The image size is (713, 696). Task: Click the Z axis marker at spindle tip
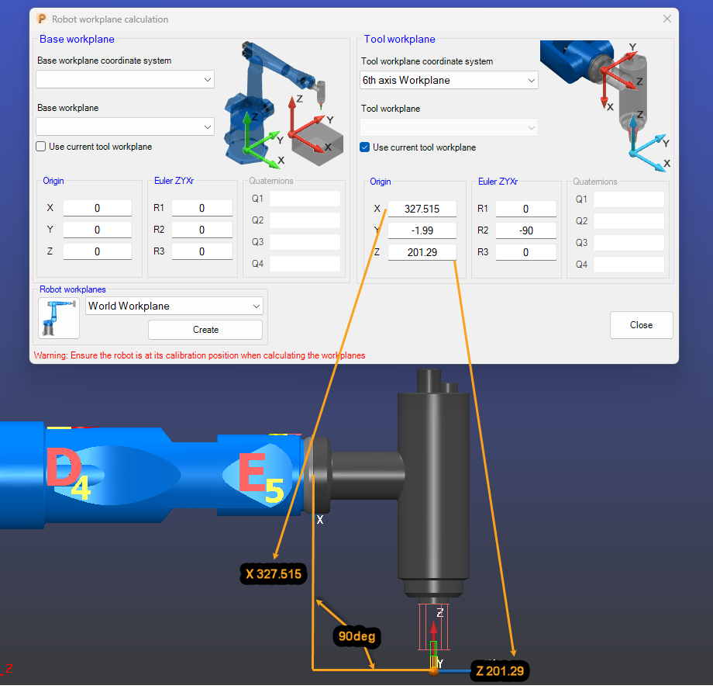coord(440,614)
